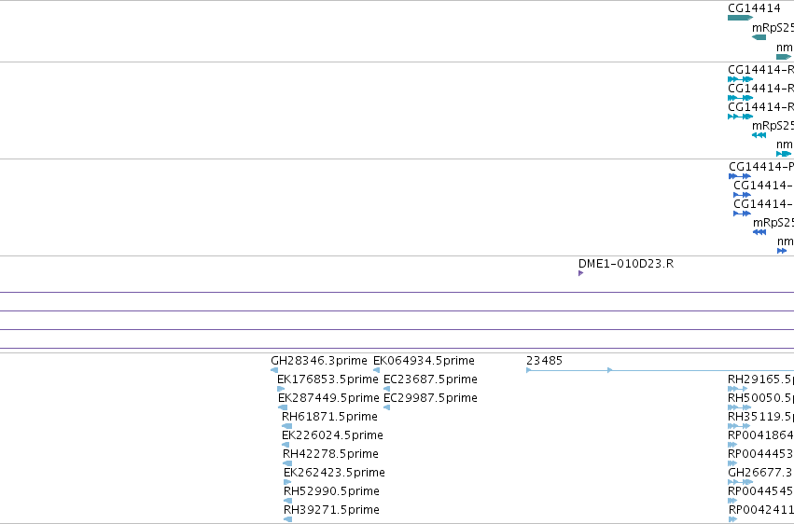Screen dimensions: 794x524
Task: Click the RH42278.5prime label
Action: point(330,454)
